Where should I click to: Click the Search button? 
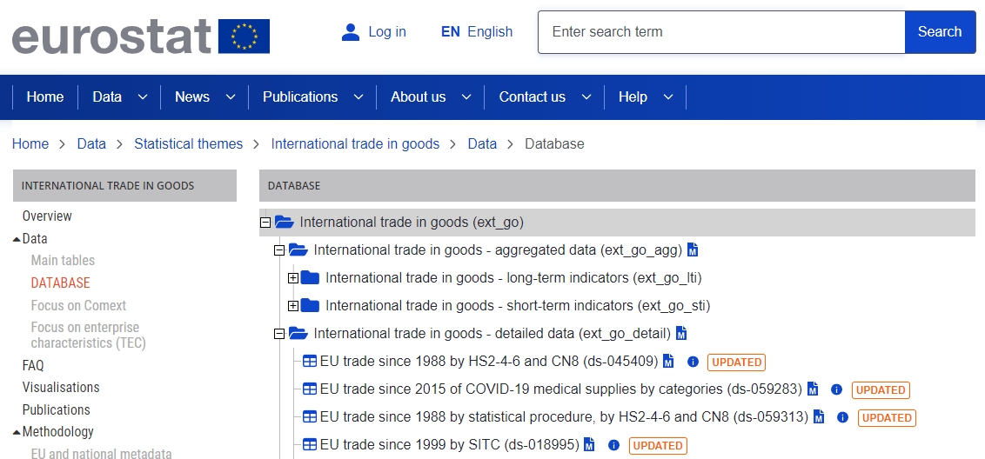(x=940, y=32)
